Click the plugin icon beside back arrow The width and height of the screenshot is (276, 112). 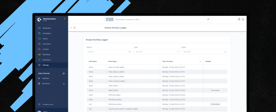tap(75, 28)
